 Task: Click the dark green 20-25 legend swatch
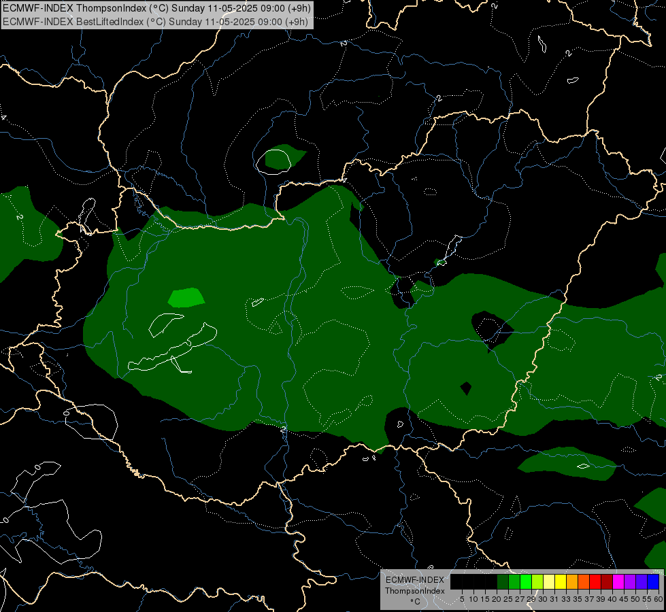click(503, 581)
